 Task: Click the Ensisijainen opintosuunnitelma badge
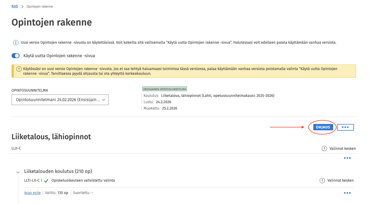[164, 89]
